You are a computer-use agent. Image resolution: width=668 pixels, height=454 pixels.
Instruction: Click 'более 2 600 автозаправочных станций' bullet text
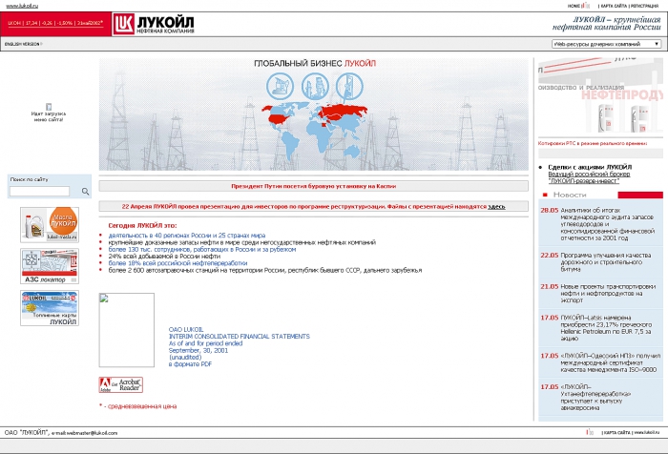tap(265, 270)
